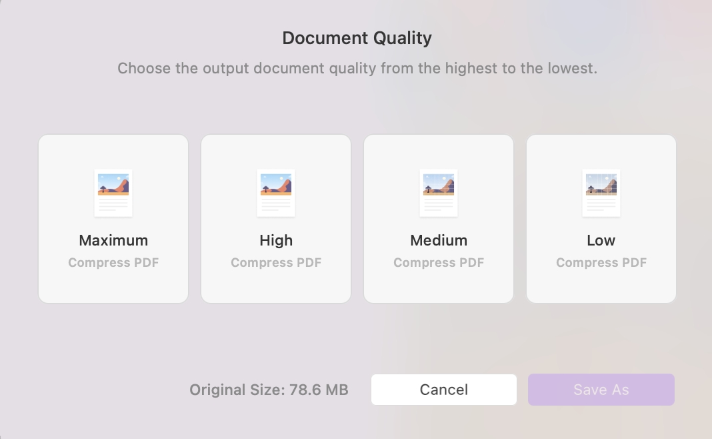712x439 pixels.
Task: Select the High compression quality option
Action: [x=276, y=218]
